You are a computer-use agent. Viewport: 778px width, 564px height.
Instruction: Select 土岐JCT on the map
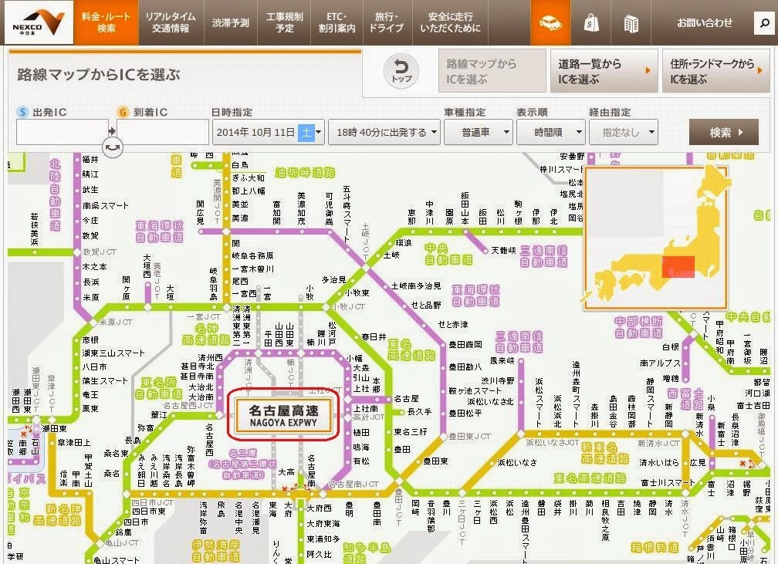click(x=366, y=241)
